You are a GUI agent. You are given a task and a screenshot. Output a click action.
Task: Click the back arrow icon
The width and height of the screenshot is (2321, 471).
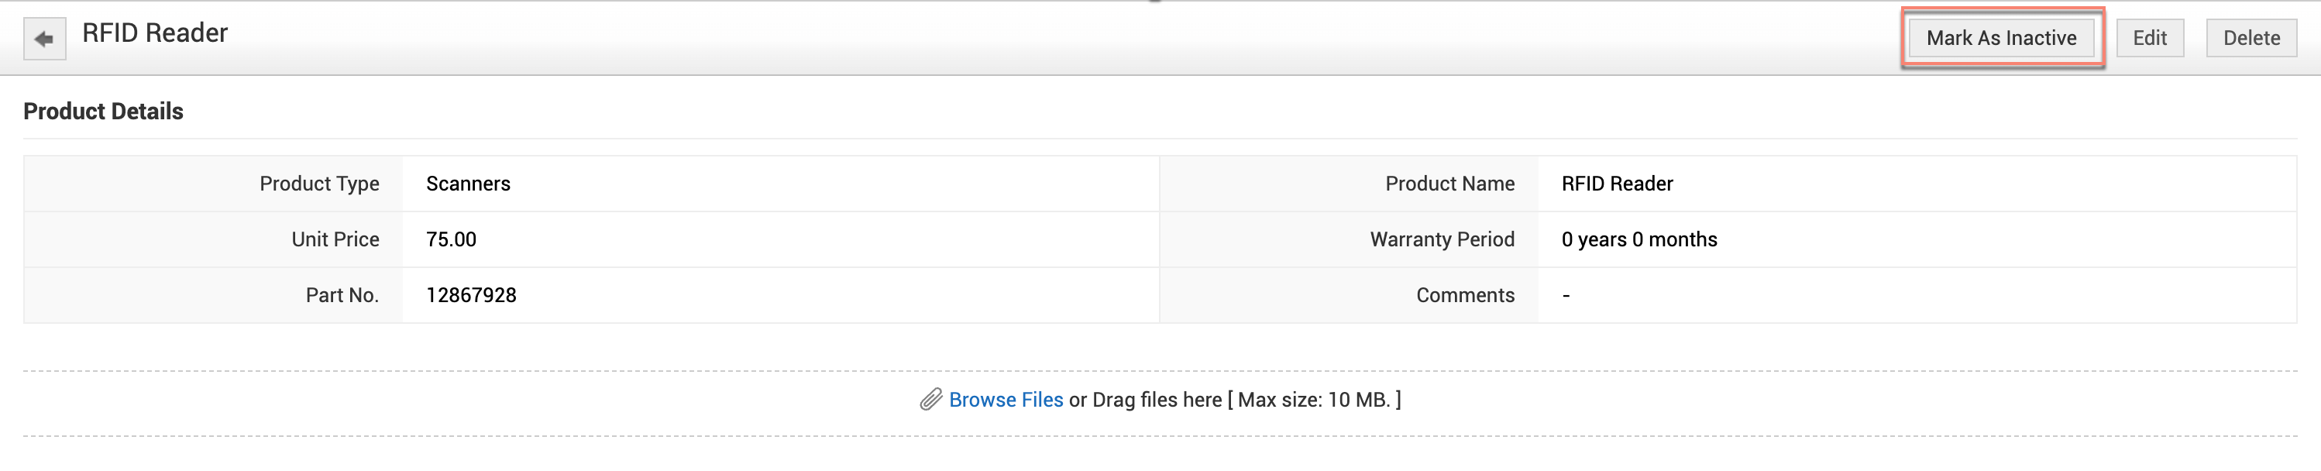44,39
